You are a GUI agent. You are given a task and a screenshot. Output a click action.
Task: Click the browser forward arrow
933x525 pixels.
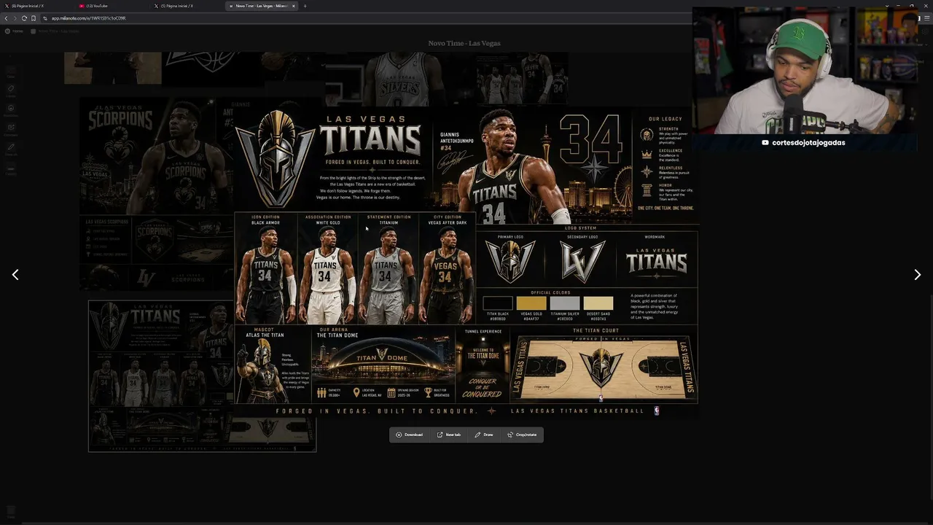tap(15, 18)
